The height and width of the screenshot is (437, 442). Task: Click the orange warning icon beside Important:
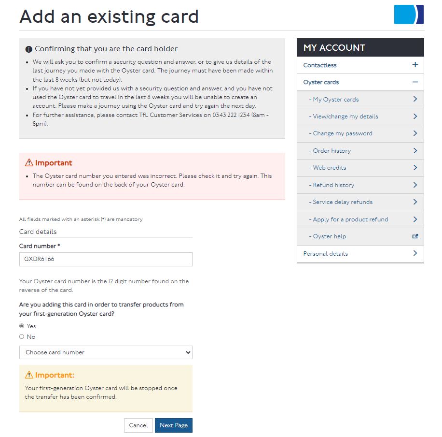pyautogui.click(x=29, y=375)
